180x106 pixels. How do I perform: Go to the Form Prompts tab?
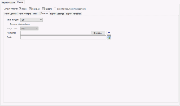[x=25, y=14]
